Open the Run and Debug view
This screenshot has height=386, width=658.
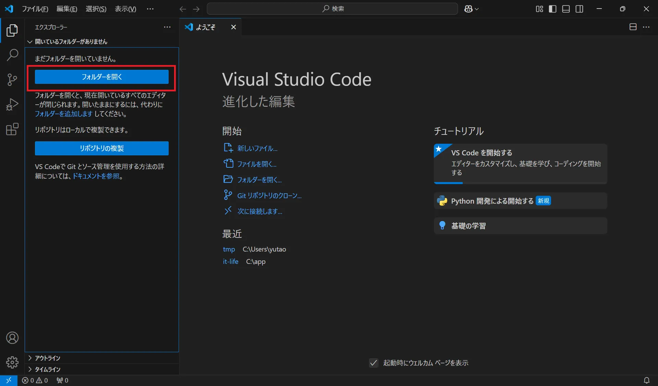click(x=12, y=104)
